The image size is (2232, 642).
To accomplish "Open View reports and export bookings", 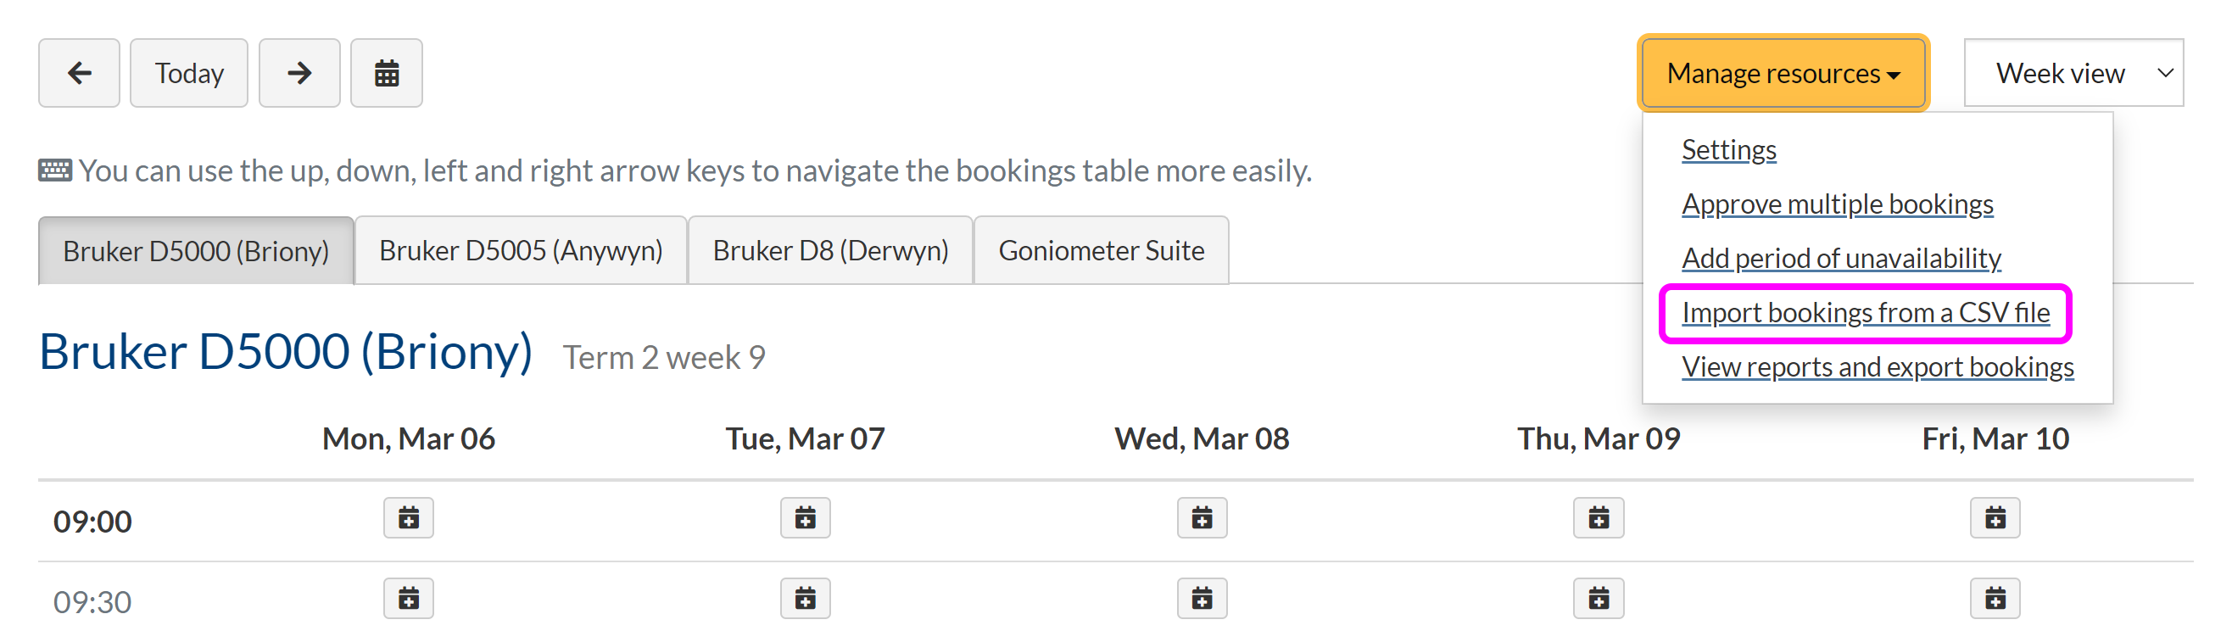I will tap(1878, 367).
